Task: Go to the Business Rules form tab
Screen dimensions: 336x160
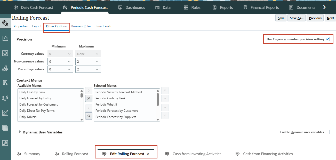Action: click(81, 26)
